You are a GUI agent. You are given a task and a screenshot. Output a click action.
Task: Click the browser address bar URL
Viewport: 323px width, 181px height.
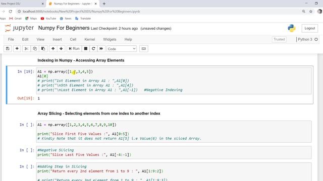click(x=81, y=12)
